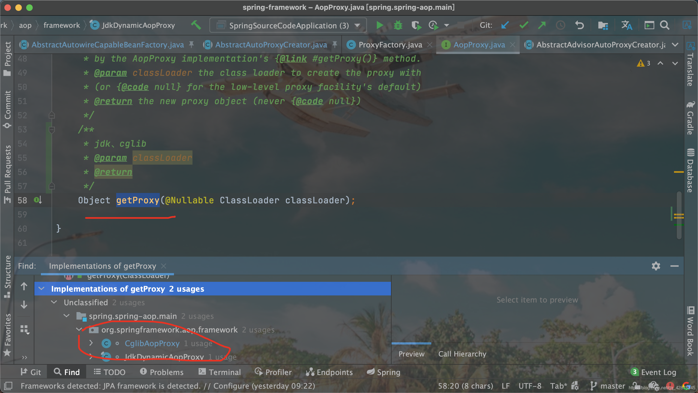Image resolution: width=698 pixels, height=393 pixels.
Task: Click the Debug bug icon
Action: point(398,25)
